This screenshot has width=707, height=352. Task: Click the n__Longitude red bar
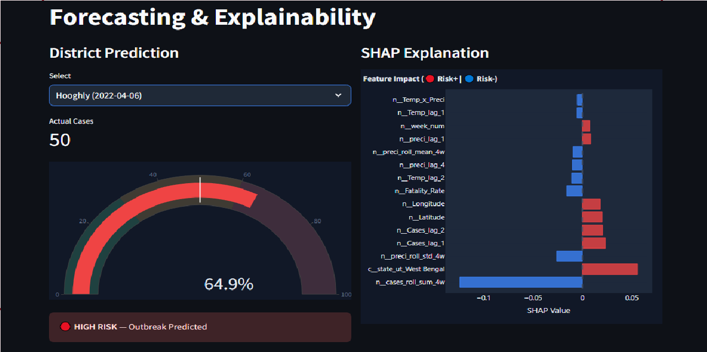pyautogui.click(x=591, y=204)
